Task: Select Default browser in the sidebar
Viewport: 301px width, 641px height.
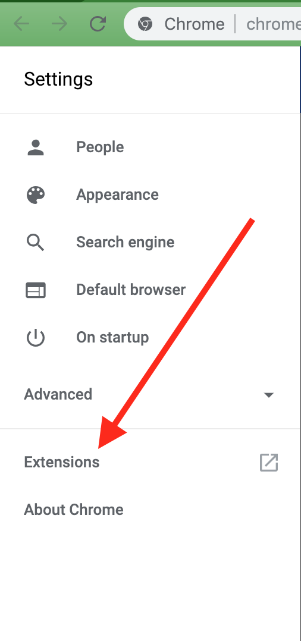Action: click(x=131, y=290)
